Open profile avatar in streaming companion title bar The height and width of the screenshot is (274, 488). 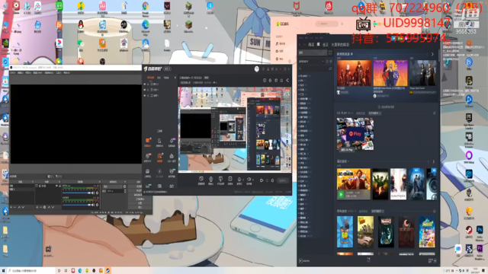coord(256,69)
